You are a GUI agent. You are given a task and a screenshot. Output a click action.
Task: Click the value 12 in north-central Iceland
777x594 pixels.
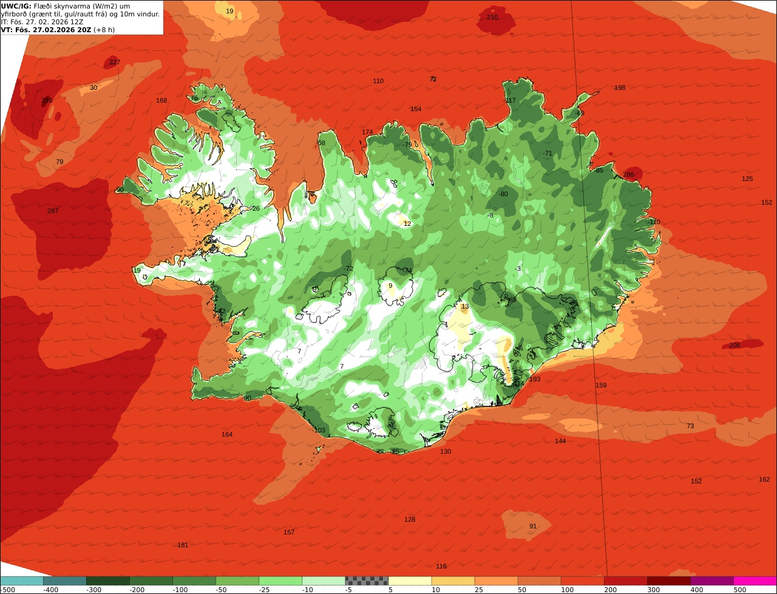point(407,224)
